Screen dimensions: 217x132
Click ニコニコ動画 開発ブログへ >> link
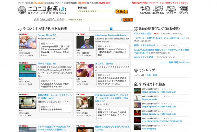(x=175, y=62)
